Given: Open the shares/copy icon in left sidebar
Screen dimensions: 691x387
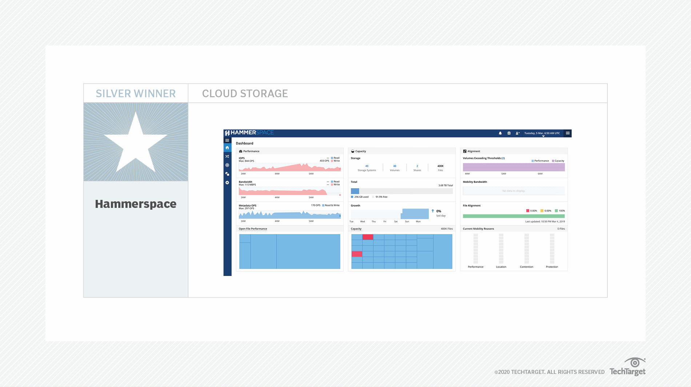Looking at the screenshot, I should [x=227, y=174].
